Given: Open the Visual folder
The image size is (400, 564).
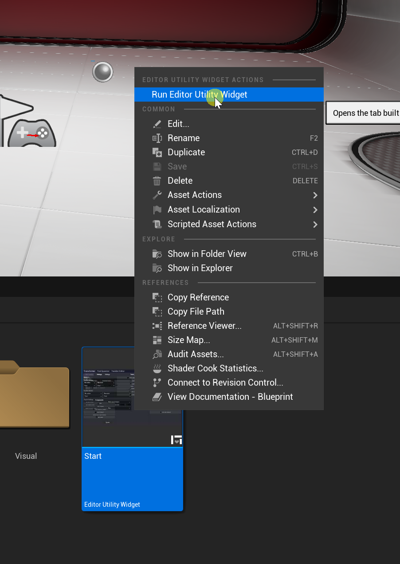Looking at the screenshot, I should [x=31, y=395].
